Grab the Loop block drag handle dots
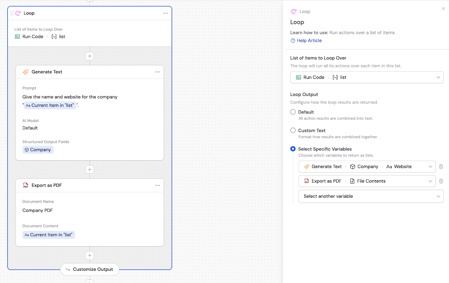The width and height of the screenshot is (449, 283). click(12, 13)
